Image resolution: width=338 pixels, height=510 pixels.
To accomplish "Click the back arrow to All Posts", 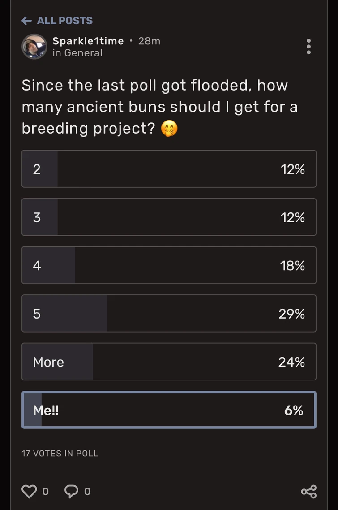I will pos(26,21).
